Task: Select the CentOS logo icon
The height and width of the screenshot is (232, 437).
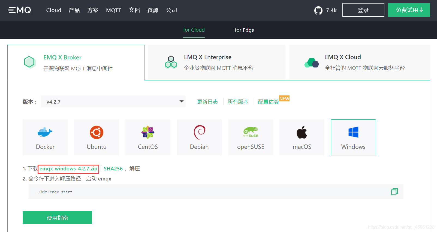Action: click(x=148, y=132)
